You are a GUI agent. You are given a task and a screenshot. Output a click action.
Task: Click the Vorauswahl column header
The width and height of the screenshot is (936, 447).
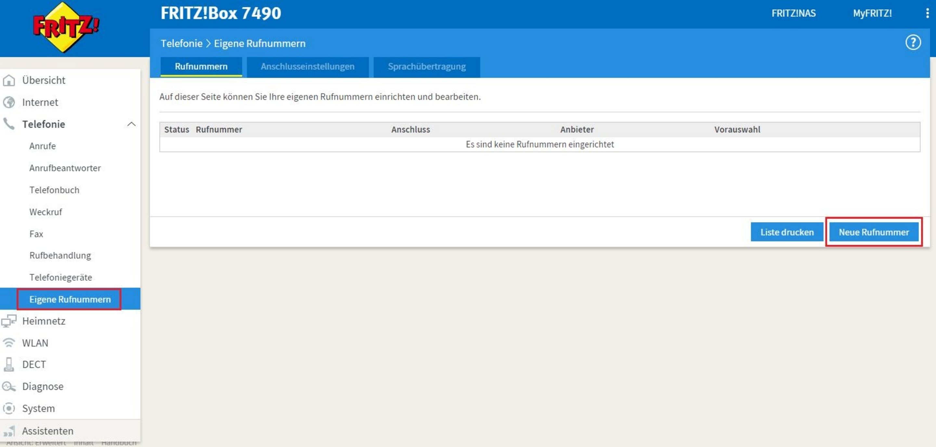pos(737,130)
